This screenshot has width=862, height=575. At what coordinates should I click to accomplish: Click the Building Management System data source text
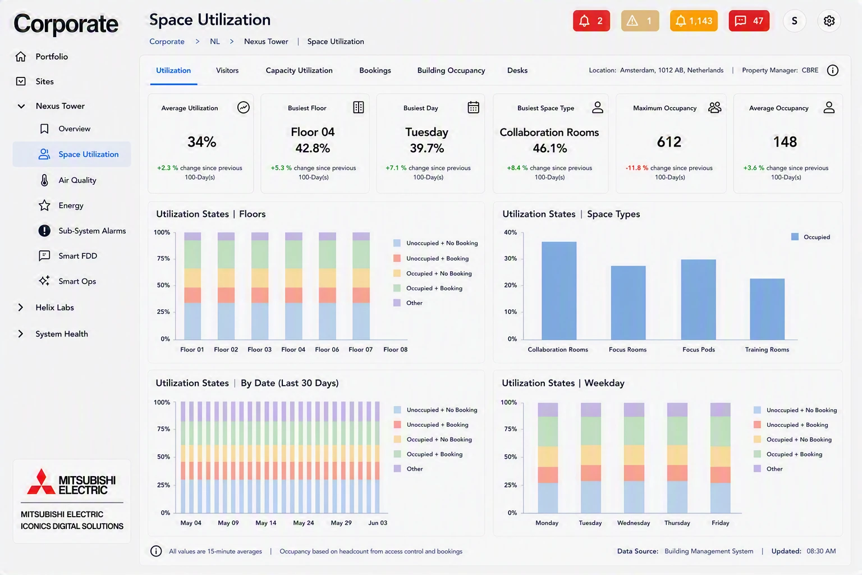(709, 551)
